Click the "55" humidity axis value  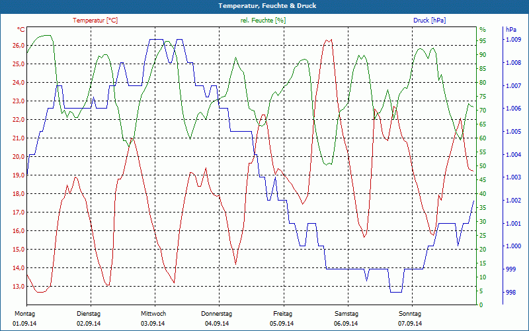coord(483,152)
